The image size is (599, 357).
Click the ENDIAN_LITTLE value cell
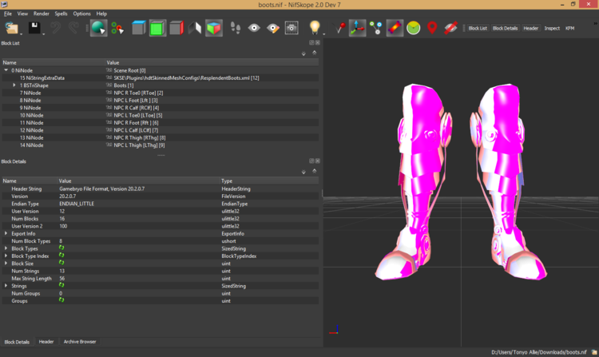coord(139,204)
